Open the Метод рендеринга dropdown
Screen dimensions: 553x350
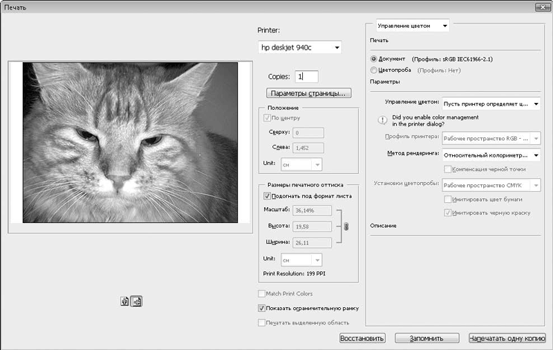[491, 155]
